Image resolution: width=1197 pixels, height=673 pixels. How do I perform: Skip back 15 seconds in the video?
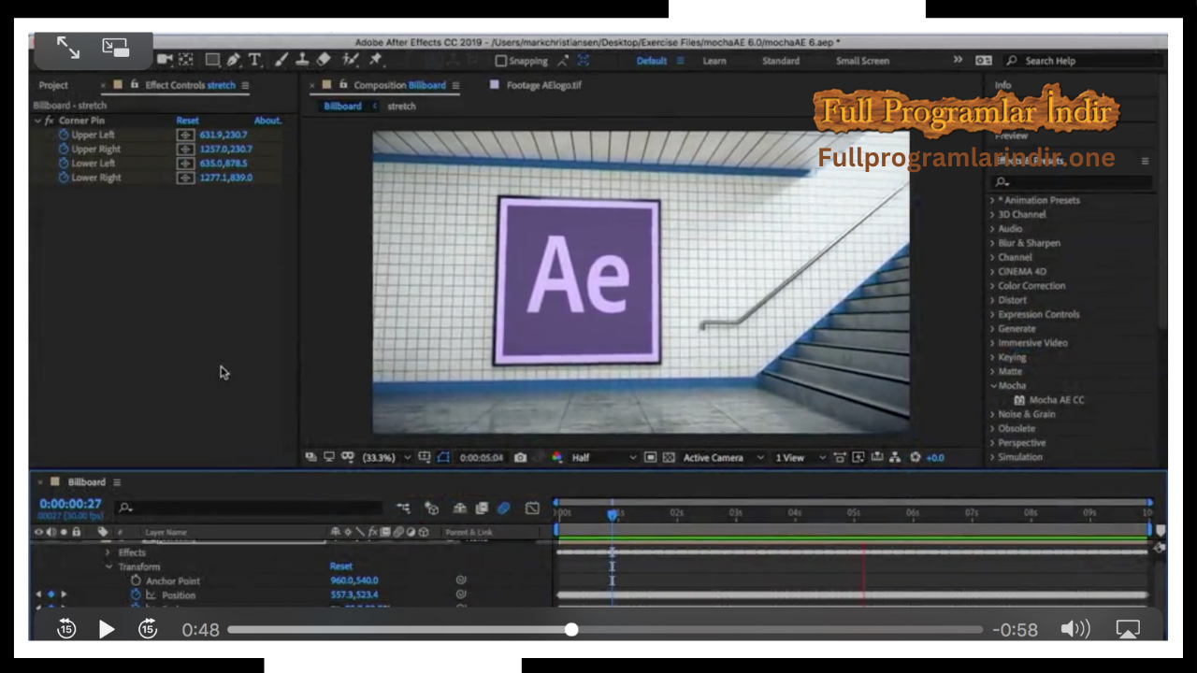pos(65,629)
